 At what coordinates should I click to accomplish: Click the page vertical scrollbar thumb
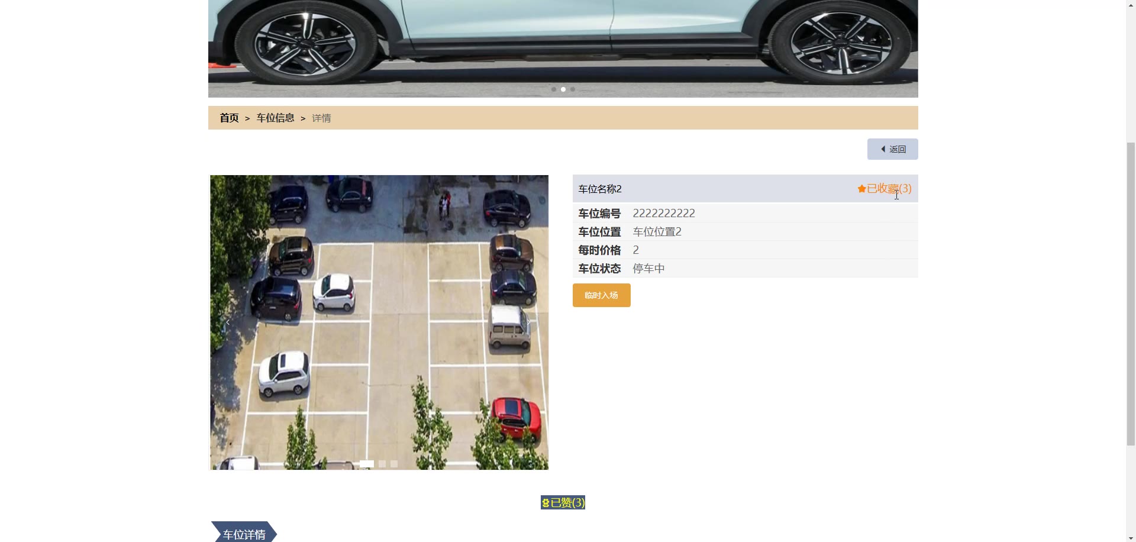[1131, 293]
